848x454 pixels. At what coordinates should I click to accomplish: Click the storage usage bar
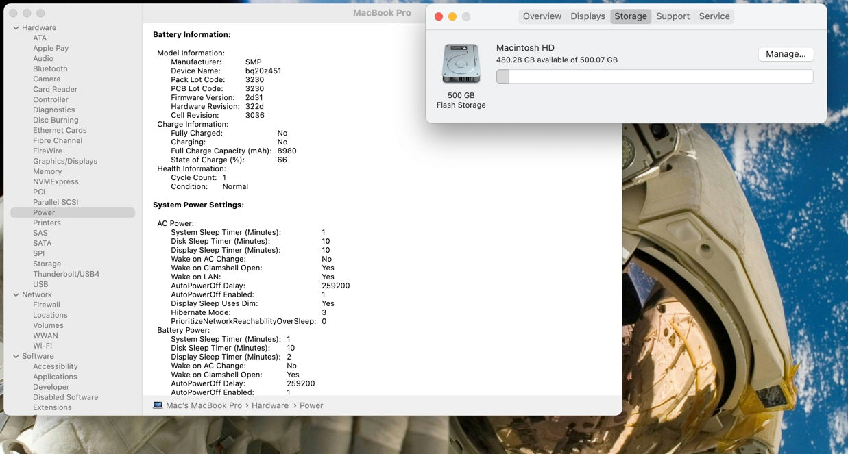pos(654,77)
